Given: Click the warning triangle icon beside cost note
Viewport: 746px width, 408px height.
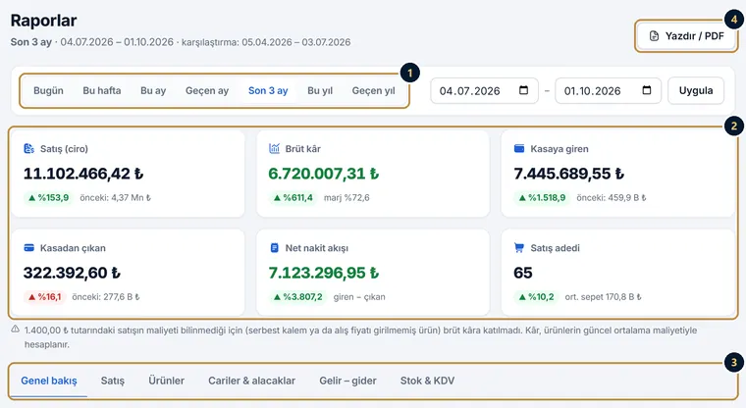Looking at the screenshot, I should click(16, 330).
